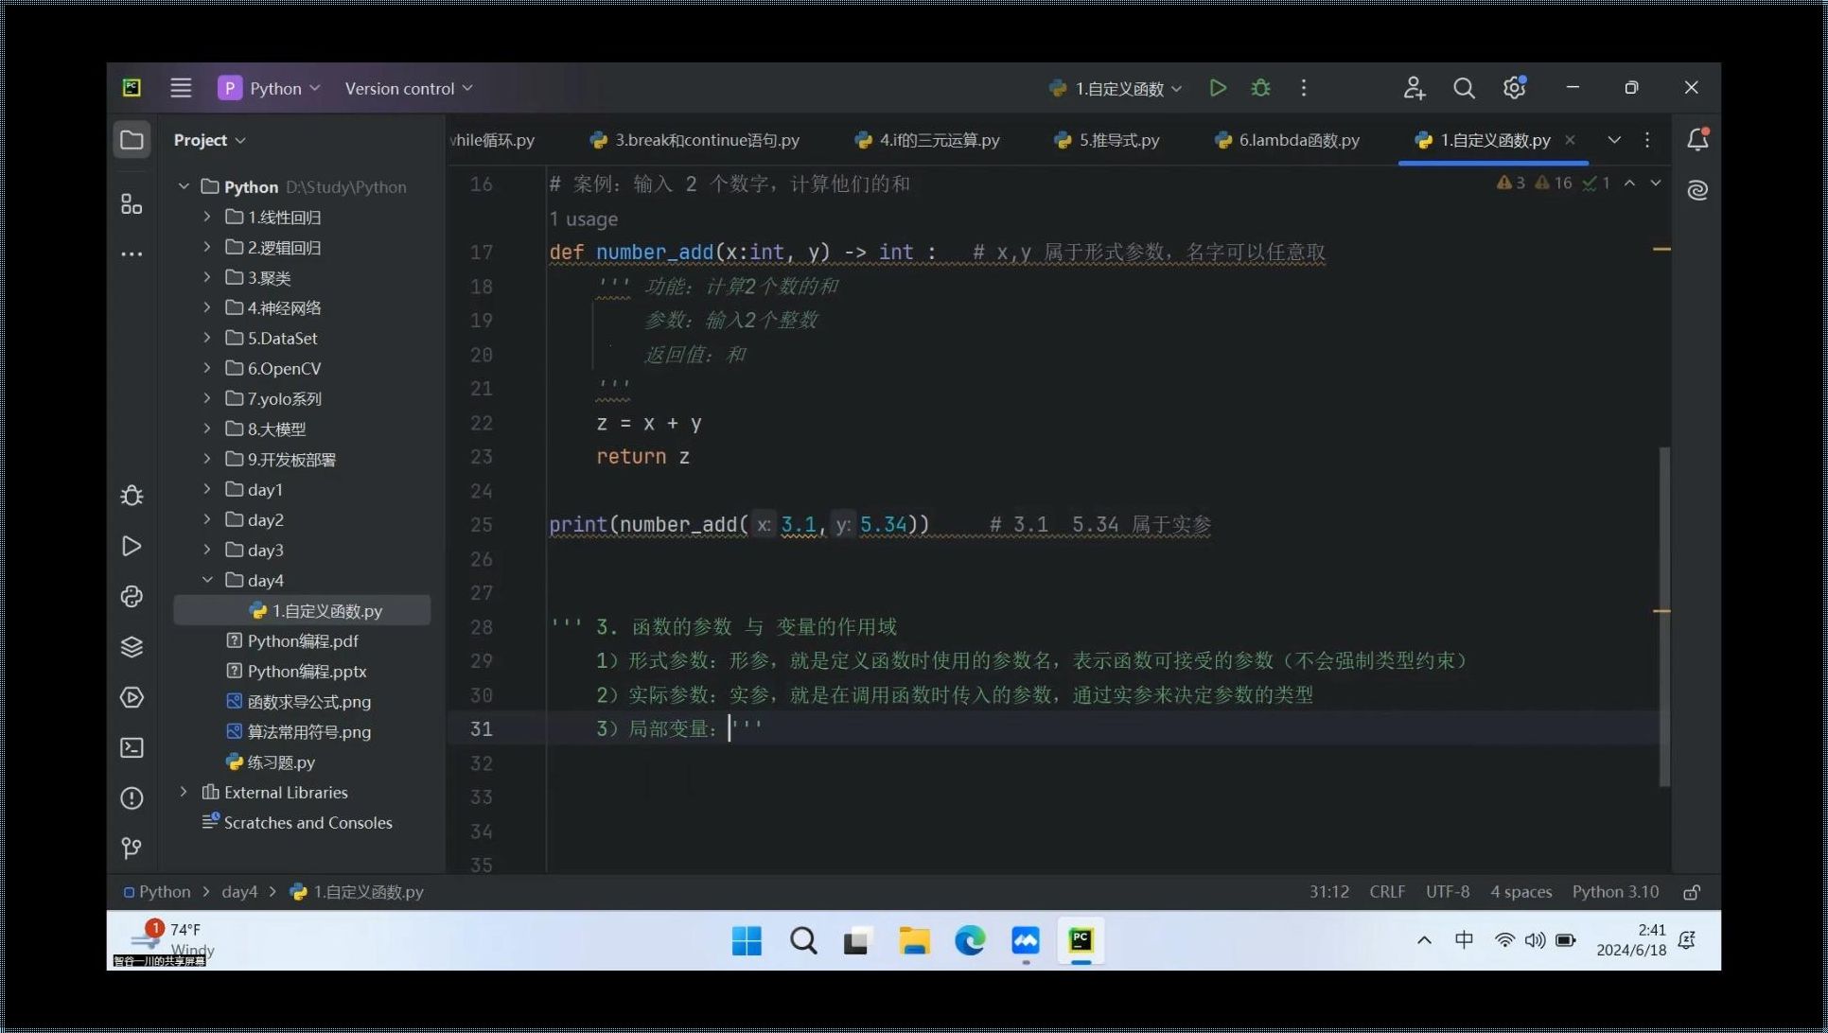Select the 1.自定义函数.py tab
Viewport: 1828px width, 1033px height.
tap(1487, 139)
